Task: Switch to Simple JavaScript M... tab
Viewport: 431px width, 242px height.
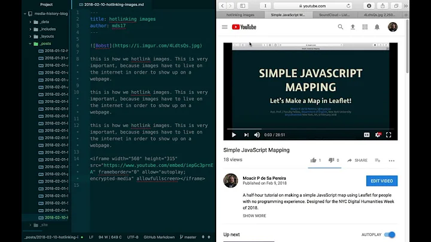Action: [288, 15]
